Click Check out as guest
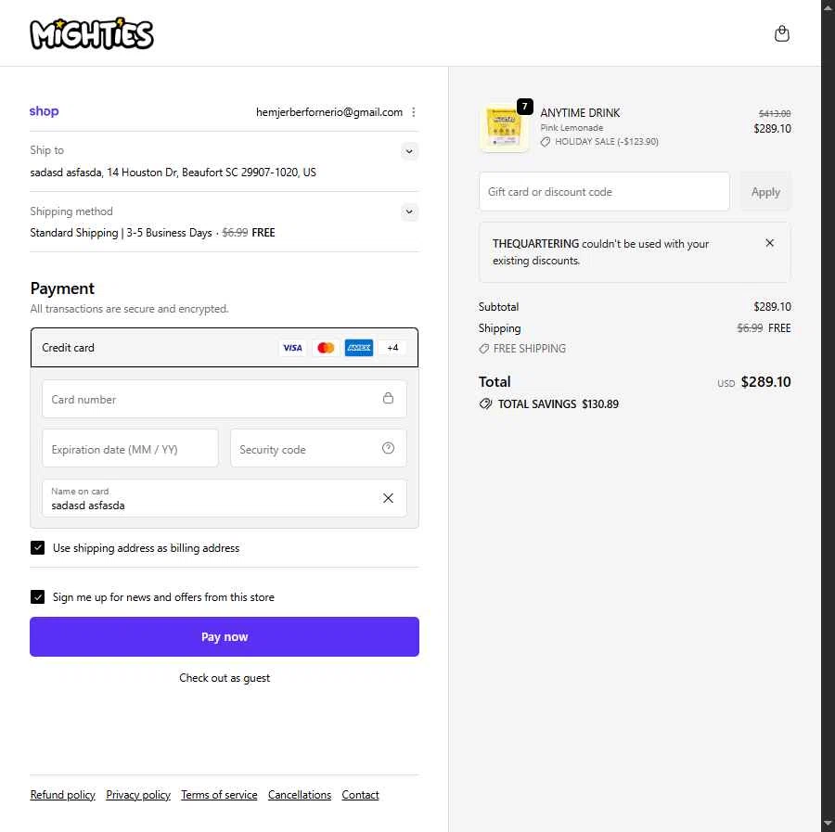This screenshot has height=832, width=835. 225,678
